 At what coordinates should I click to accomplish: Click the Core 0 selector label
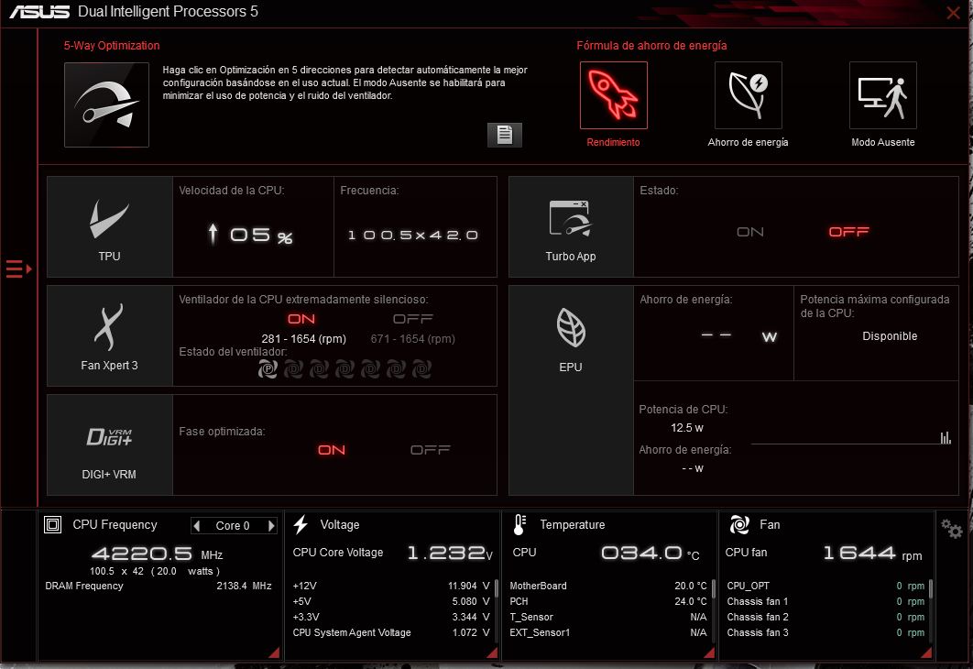[233, 526]
